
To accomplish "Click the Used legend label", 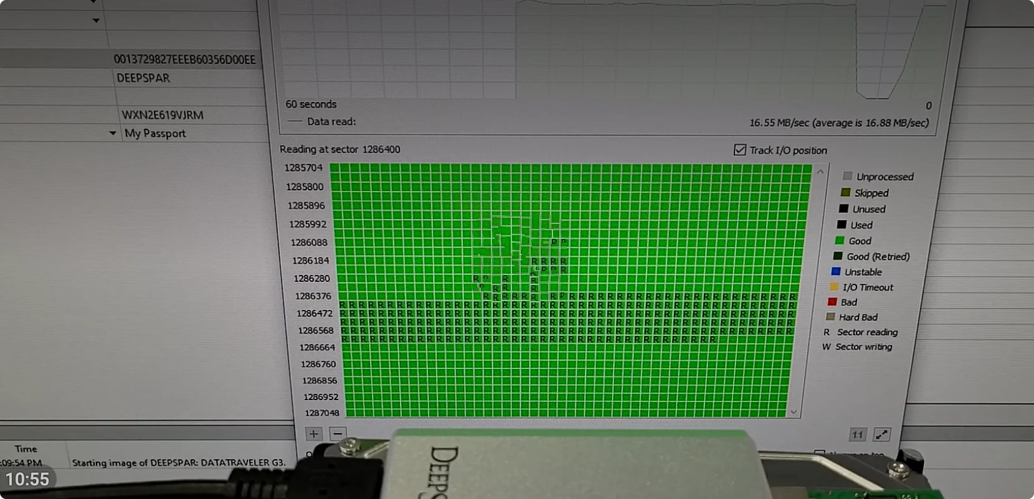I will coord(861,225).
